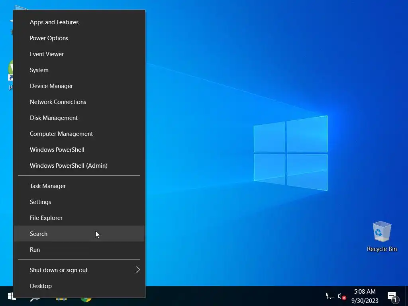Launch Disk Management
Image resolution: width=408 pixels, height=306 pixels.
pos(79,118)
